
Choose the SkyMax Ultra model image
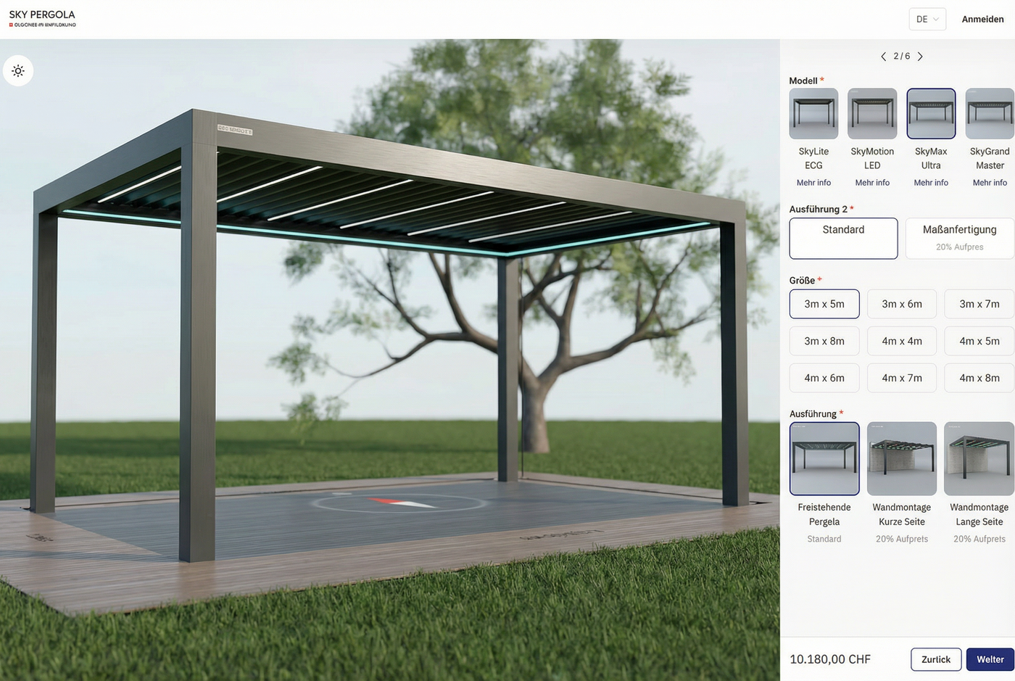pos(931,114)
